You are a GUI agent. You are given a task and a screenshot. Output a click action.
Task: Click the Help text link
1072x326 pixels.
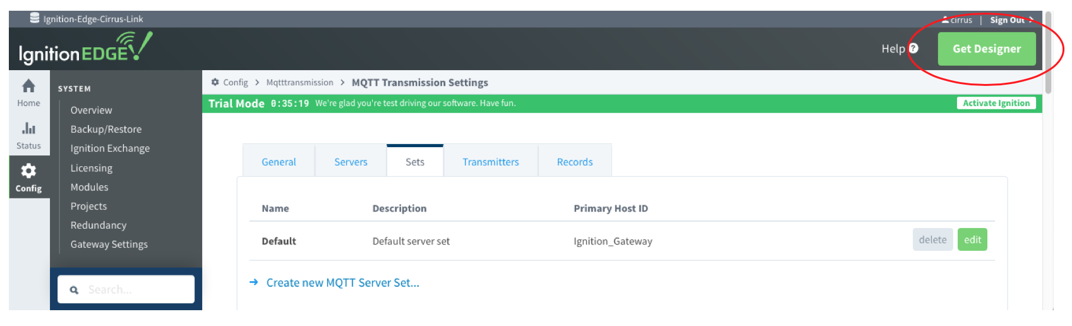click(x=893, y=49)
